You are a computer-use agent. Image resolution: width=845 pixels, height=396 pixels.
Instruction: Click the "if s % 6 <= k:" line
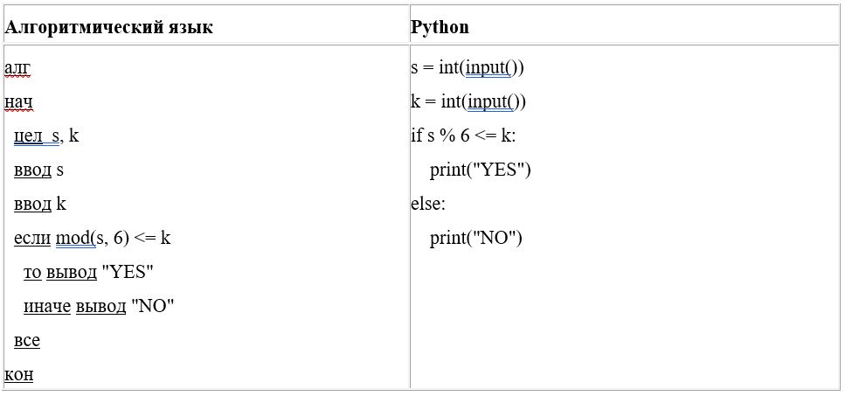(463, 136)
